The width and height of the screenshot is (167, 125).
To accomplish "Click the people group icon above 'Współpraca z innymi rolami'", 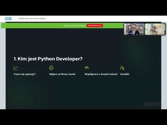I will coord(87,68).
